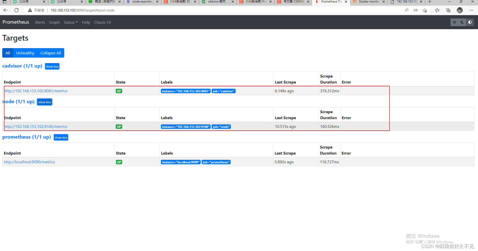This screenshot has height=251, width=478.
Task: Click the instance="localhost:9090" label badge
Action: tap(181, 162)
